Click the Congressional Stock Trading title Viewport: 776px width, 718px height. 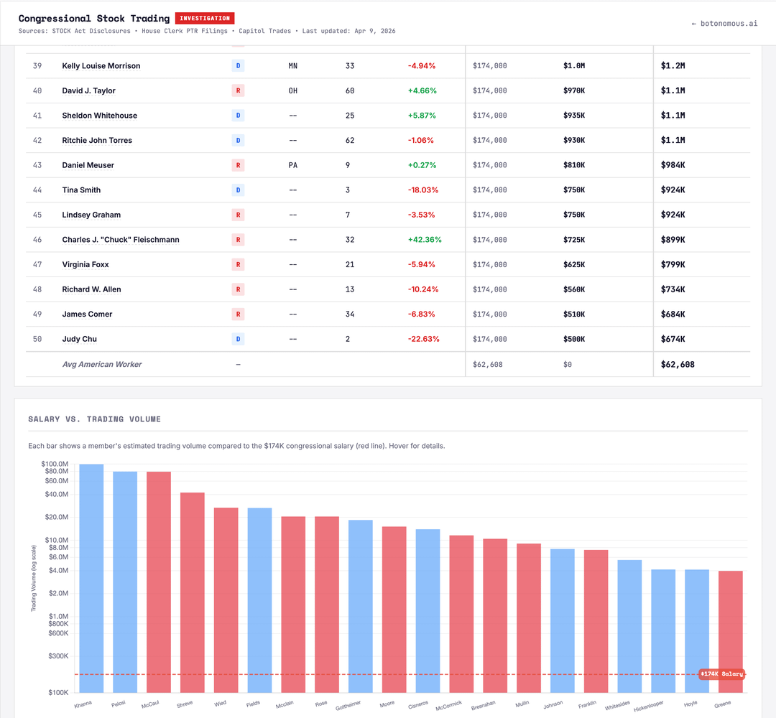pos(94,19)
